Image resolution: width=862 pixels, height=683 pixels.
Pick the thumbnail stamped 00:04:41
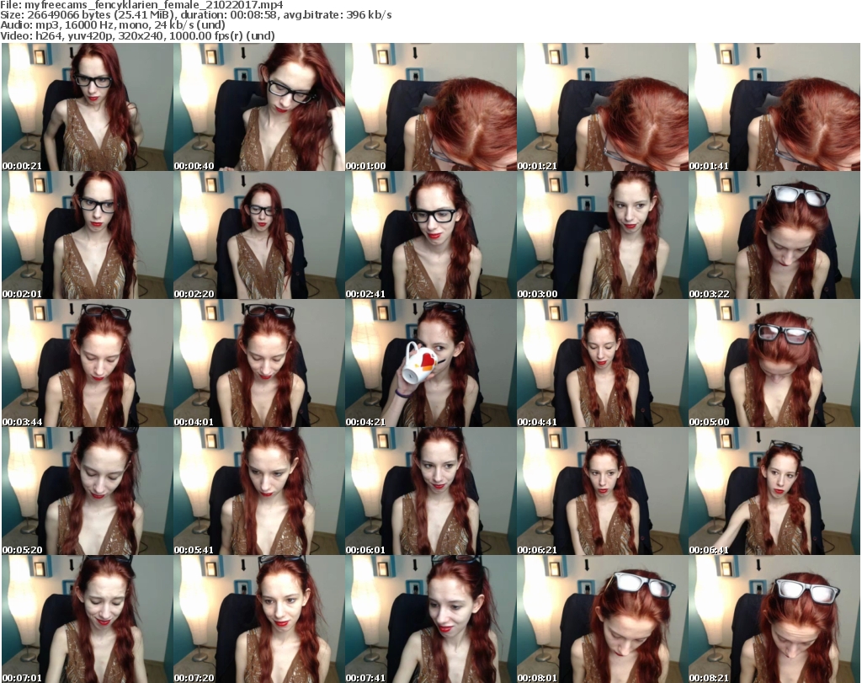click(x=603, y=364)
